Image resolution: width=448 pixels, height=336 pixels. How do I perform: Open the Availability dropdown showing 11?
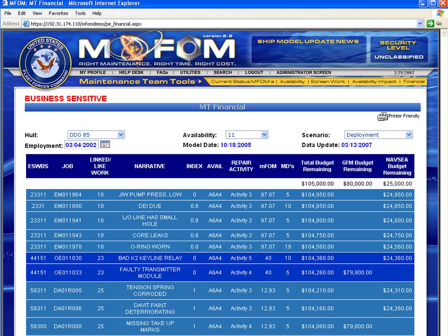pos(247,135)
